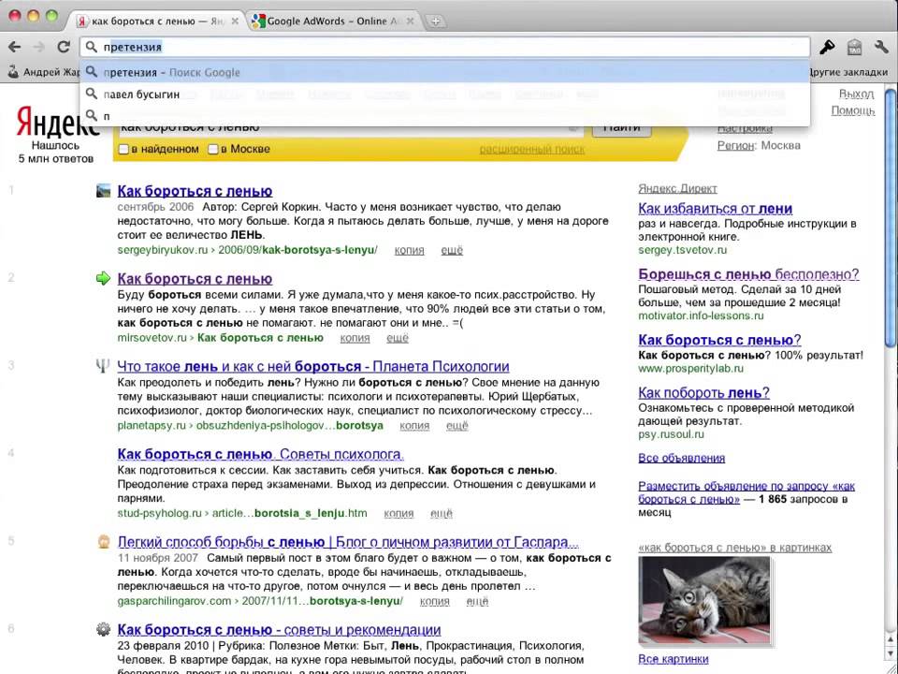Click the vertical scrollbar thumb
Viewport: 898px width, 674px height.
(890, 218)
